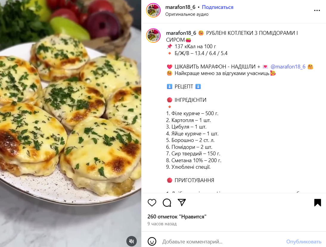Click the Добавьте комментарий input field
Viewport: 326px width, 247px height.
pyautogui.click(x=223, y=242)
